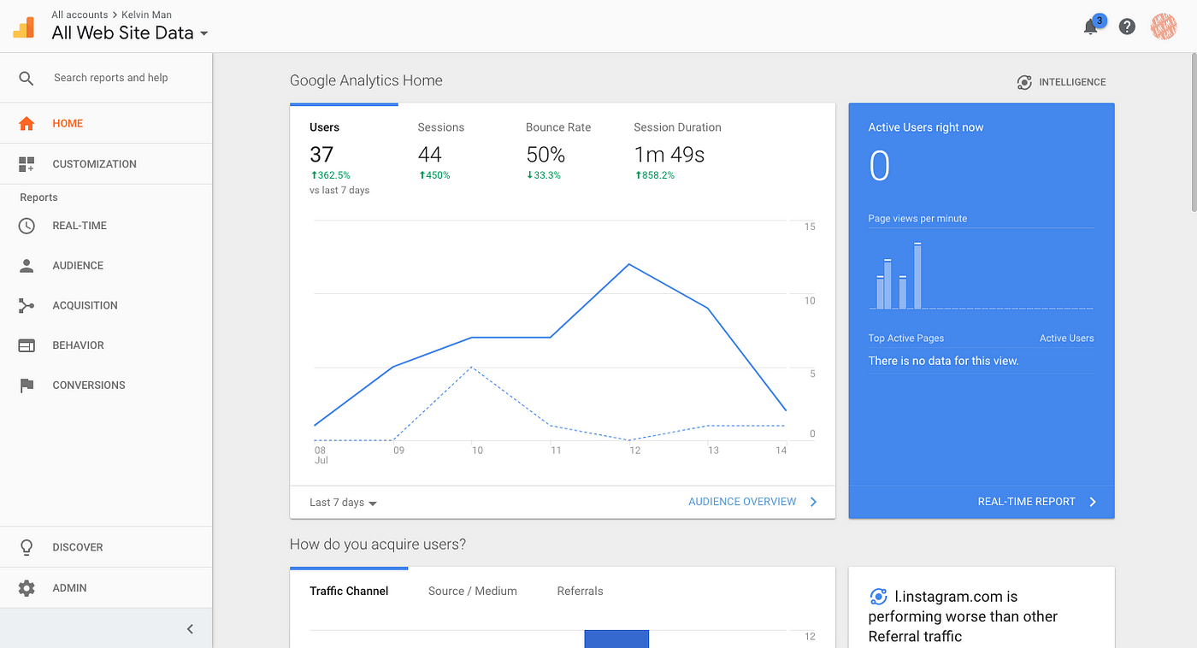Click the Intelligence swirl icon
The image size is (1197, 648).
1024,82
